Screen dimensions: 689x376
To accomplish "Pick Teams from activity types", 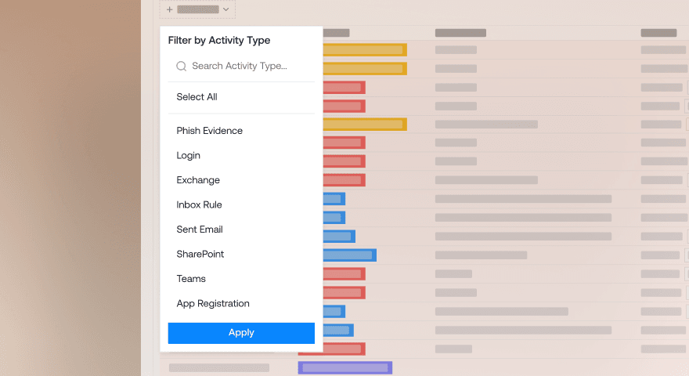I will (191, 278).
